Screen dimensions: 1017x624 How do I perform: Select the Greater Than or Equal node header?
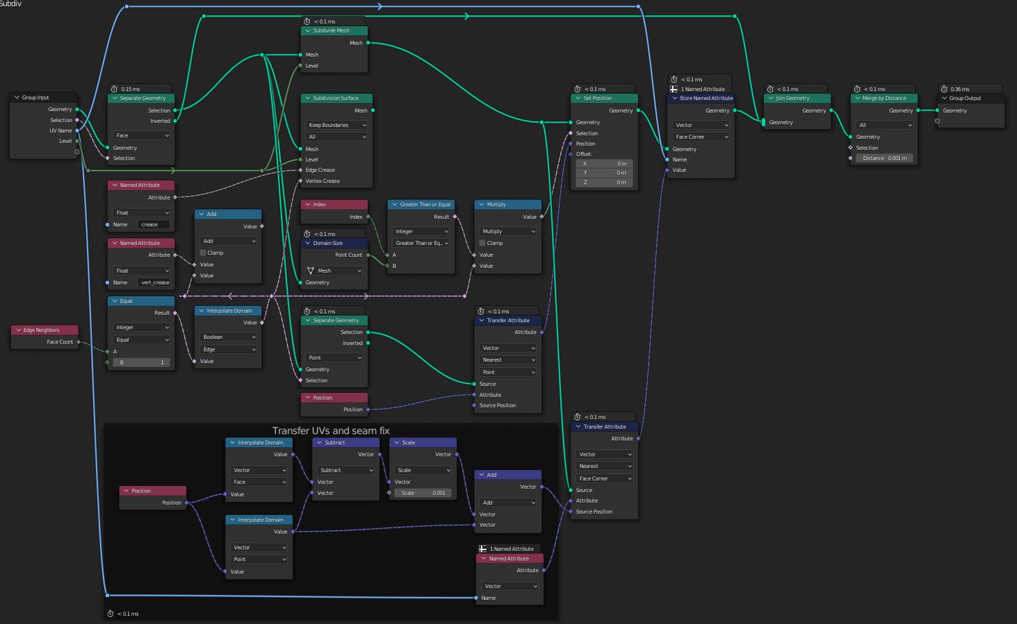pyautogui.click(x=421, y=204)
